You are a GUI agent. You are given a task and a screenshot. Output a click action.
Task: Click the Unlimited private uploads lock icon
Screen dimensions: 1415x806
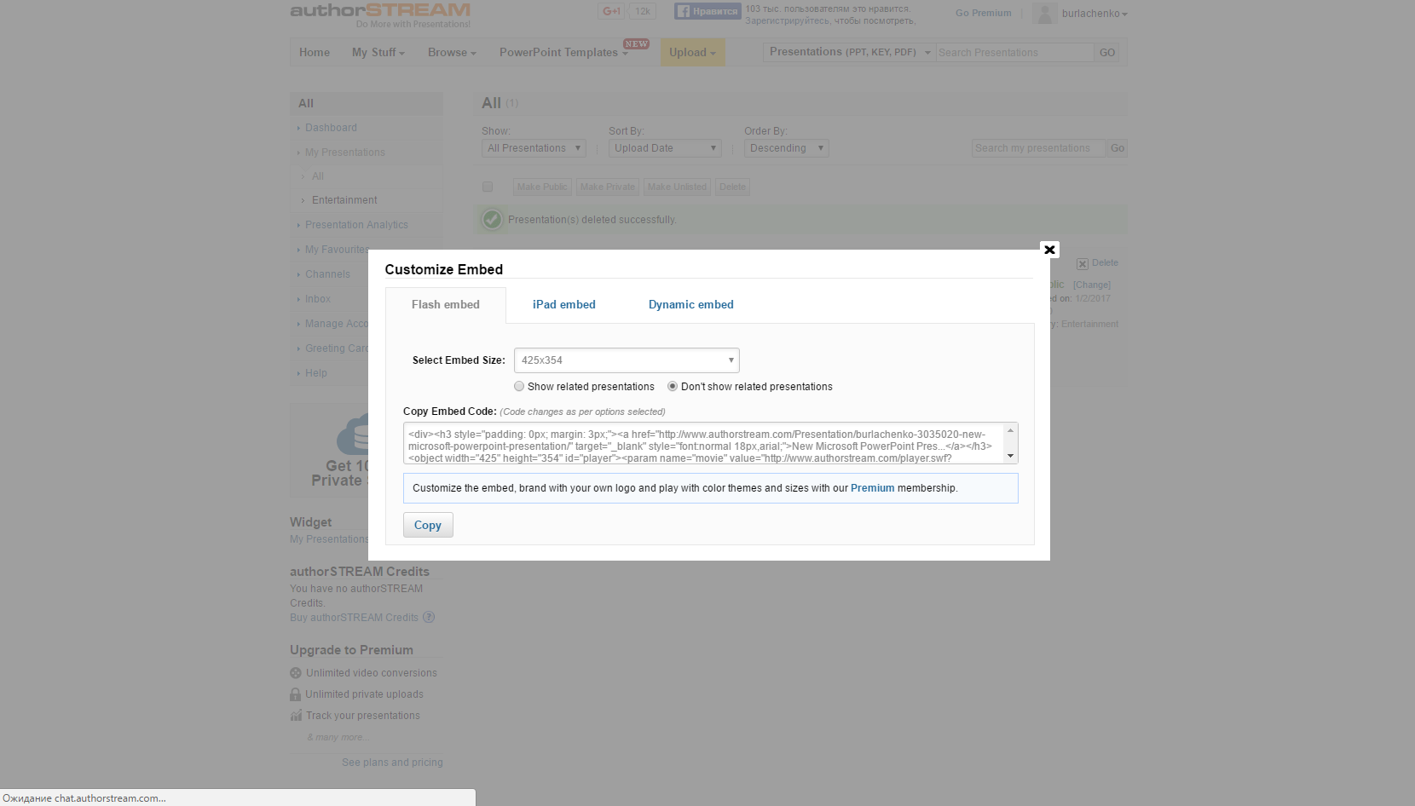click(x=295, y=694)
